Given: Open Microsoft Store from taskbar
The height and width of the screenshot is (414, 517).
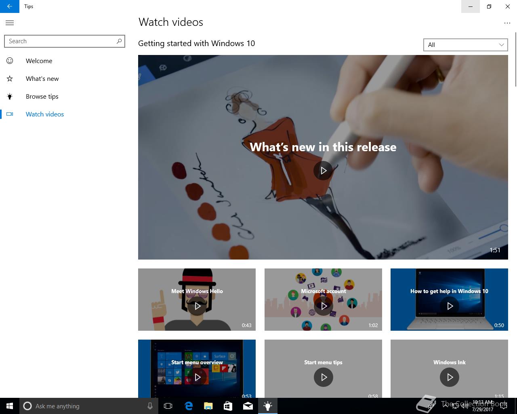Looking at the screenshot, I should point(228,406).
